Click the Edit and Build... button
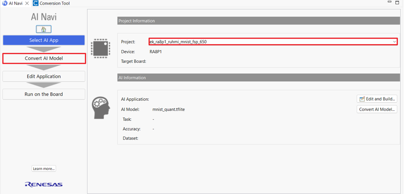404x194 pixels. click(x=377, y=99)
